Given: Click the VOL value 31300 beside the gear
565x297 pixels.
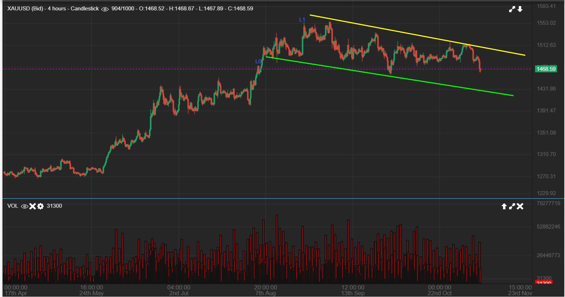Looking at the screenshot, I should (x=54, y=206).
